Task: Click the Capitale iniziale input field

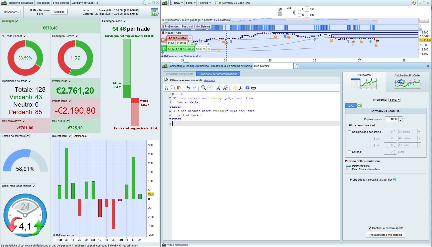Action: coord(392,119)
